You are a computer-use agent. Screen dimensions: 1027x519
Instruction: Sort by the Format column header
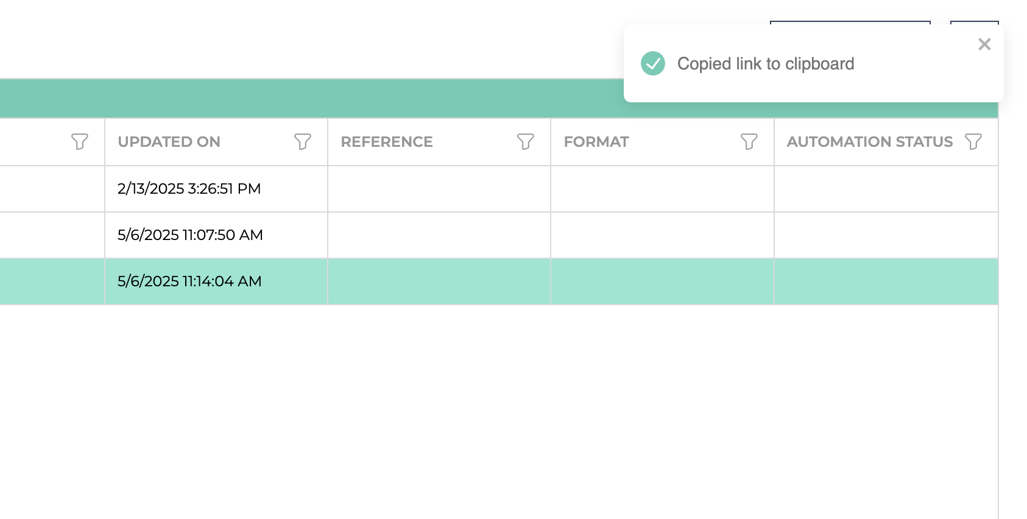point(596,142)
